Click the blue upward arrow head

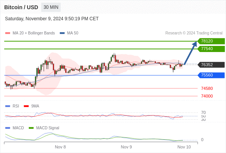(195, 44)
